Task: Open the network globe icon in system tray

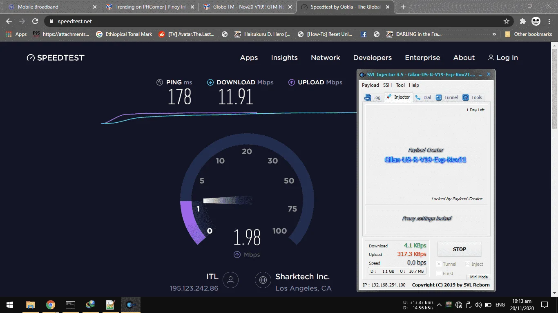Action: [x=459, y=305]
